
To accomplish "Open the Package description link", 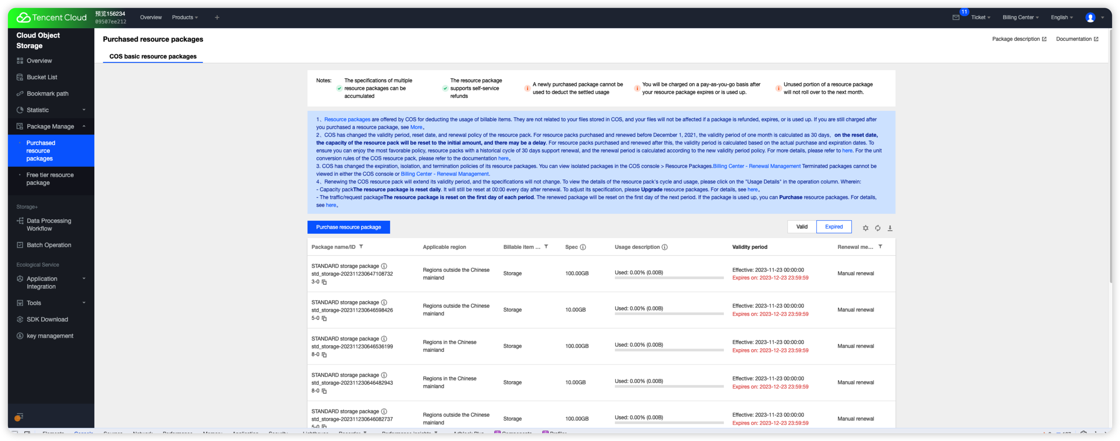I will (1019, 39).
